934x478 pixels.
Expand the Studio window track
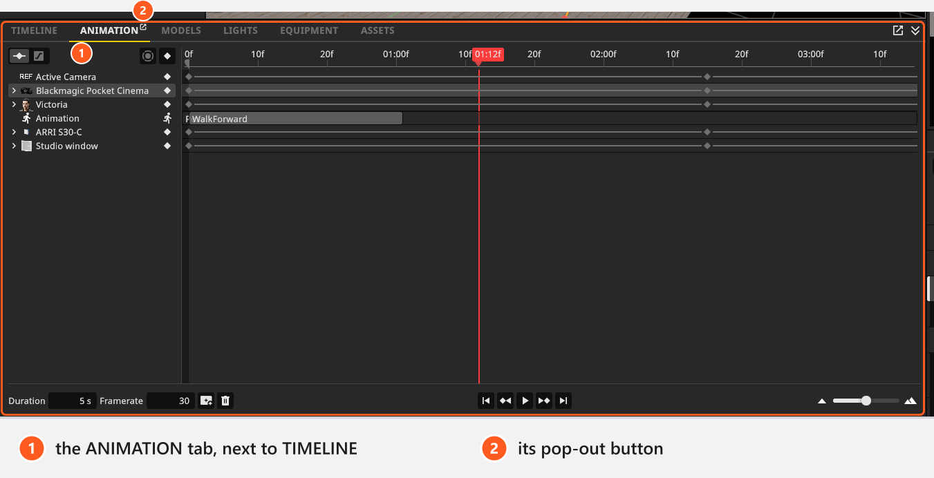(14, 146)
